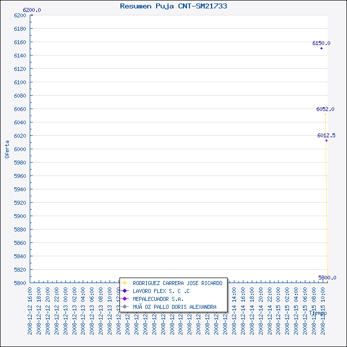Click the yellow data point at 6052.0
The height and width of the screenshot is (347, 347).
pos(325,114)
